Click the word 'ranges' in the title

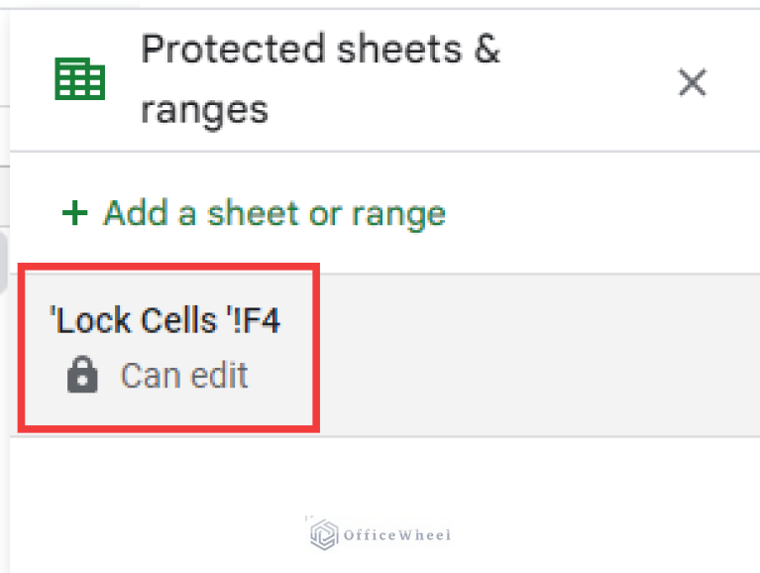click(x=203, y=109)
